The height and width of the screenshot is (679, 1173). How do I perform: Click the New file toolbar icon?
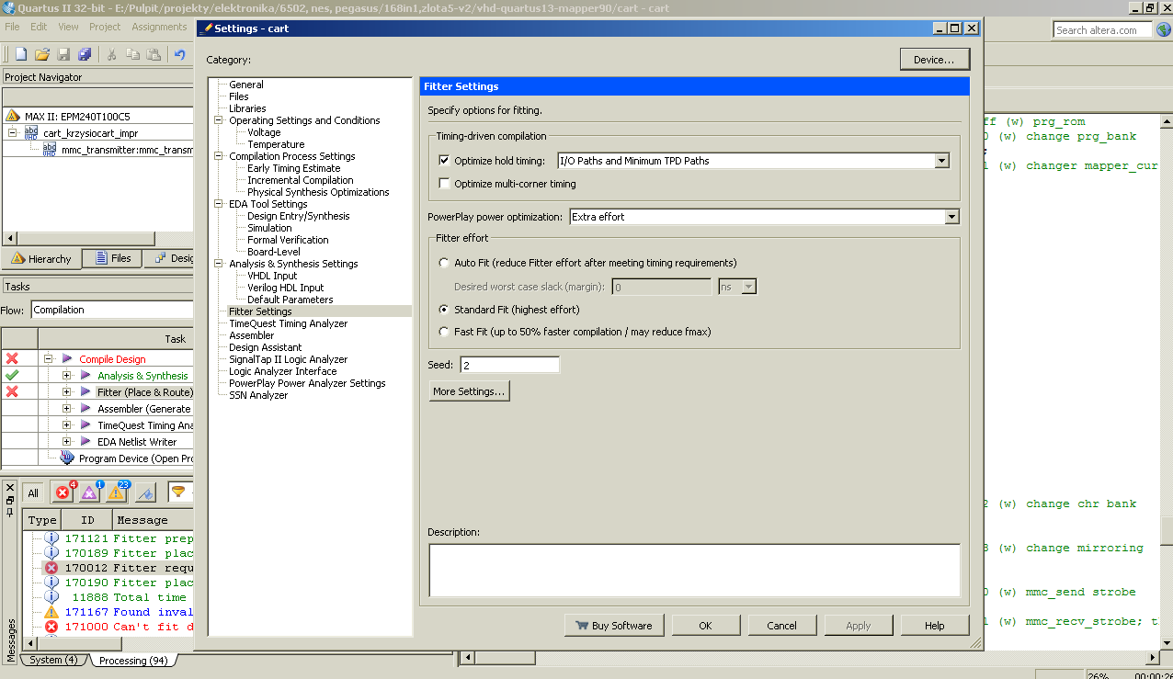coord(18,54)
